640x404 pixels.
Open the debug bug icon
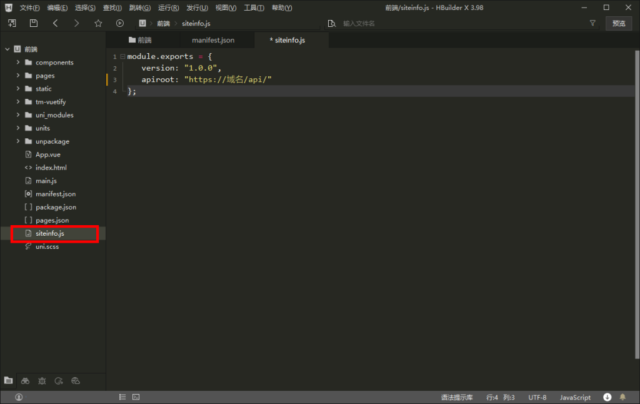click(42, 381)
